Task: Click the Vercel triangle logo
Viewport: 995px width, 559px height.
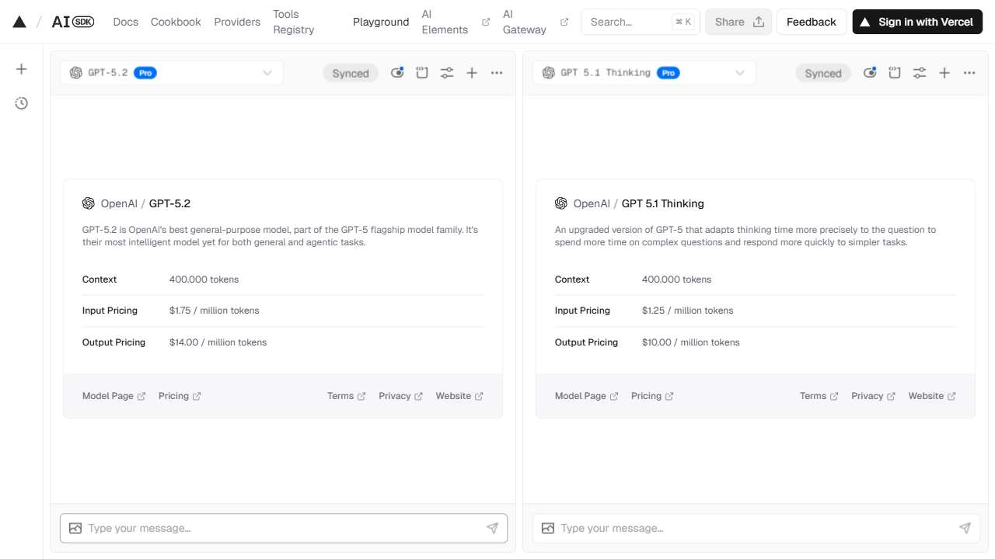Action: coord(19,22)
